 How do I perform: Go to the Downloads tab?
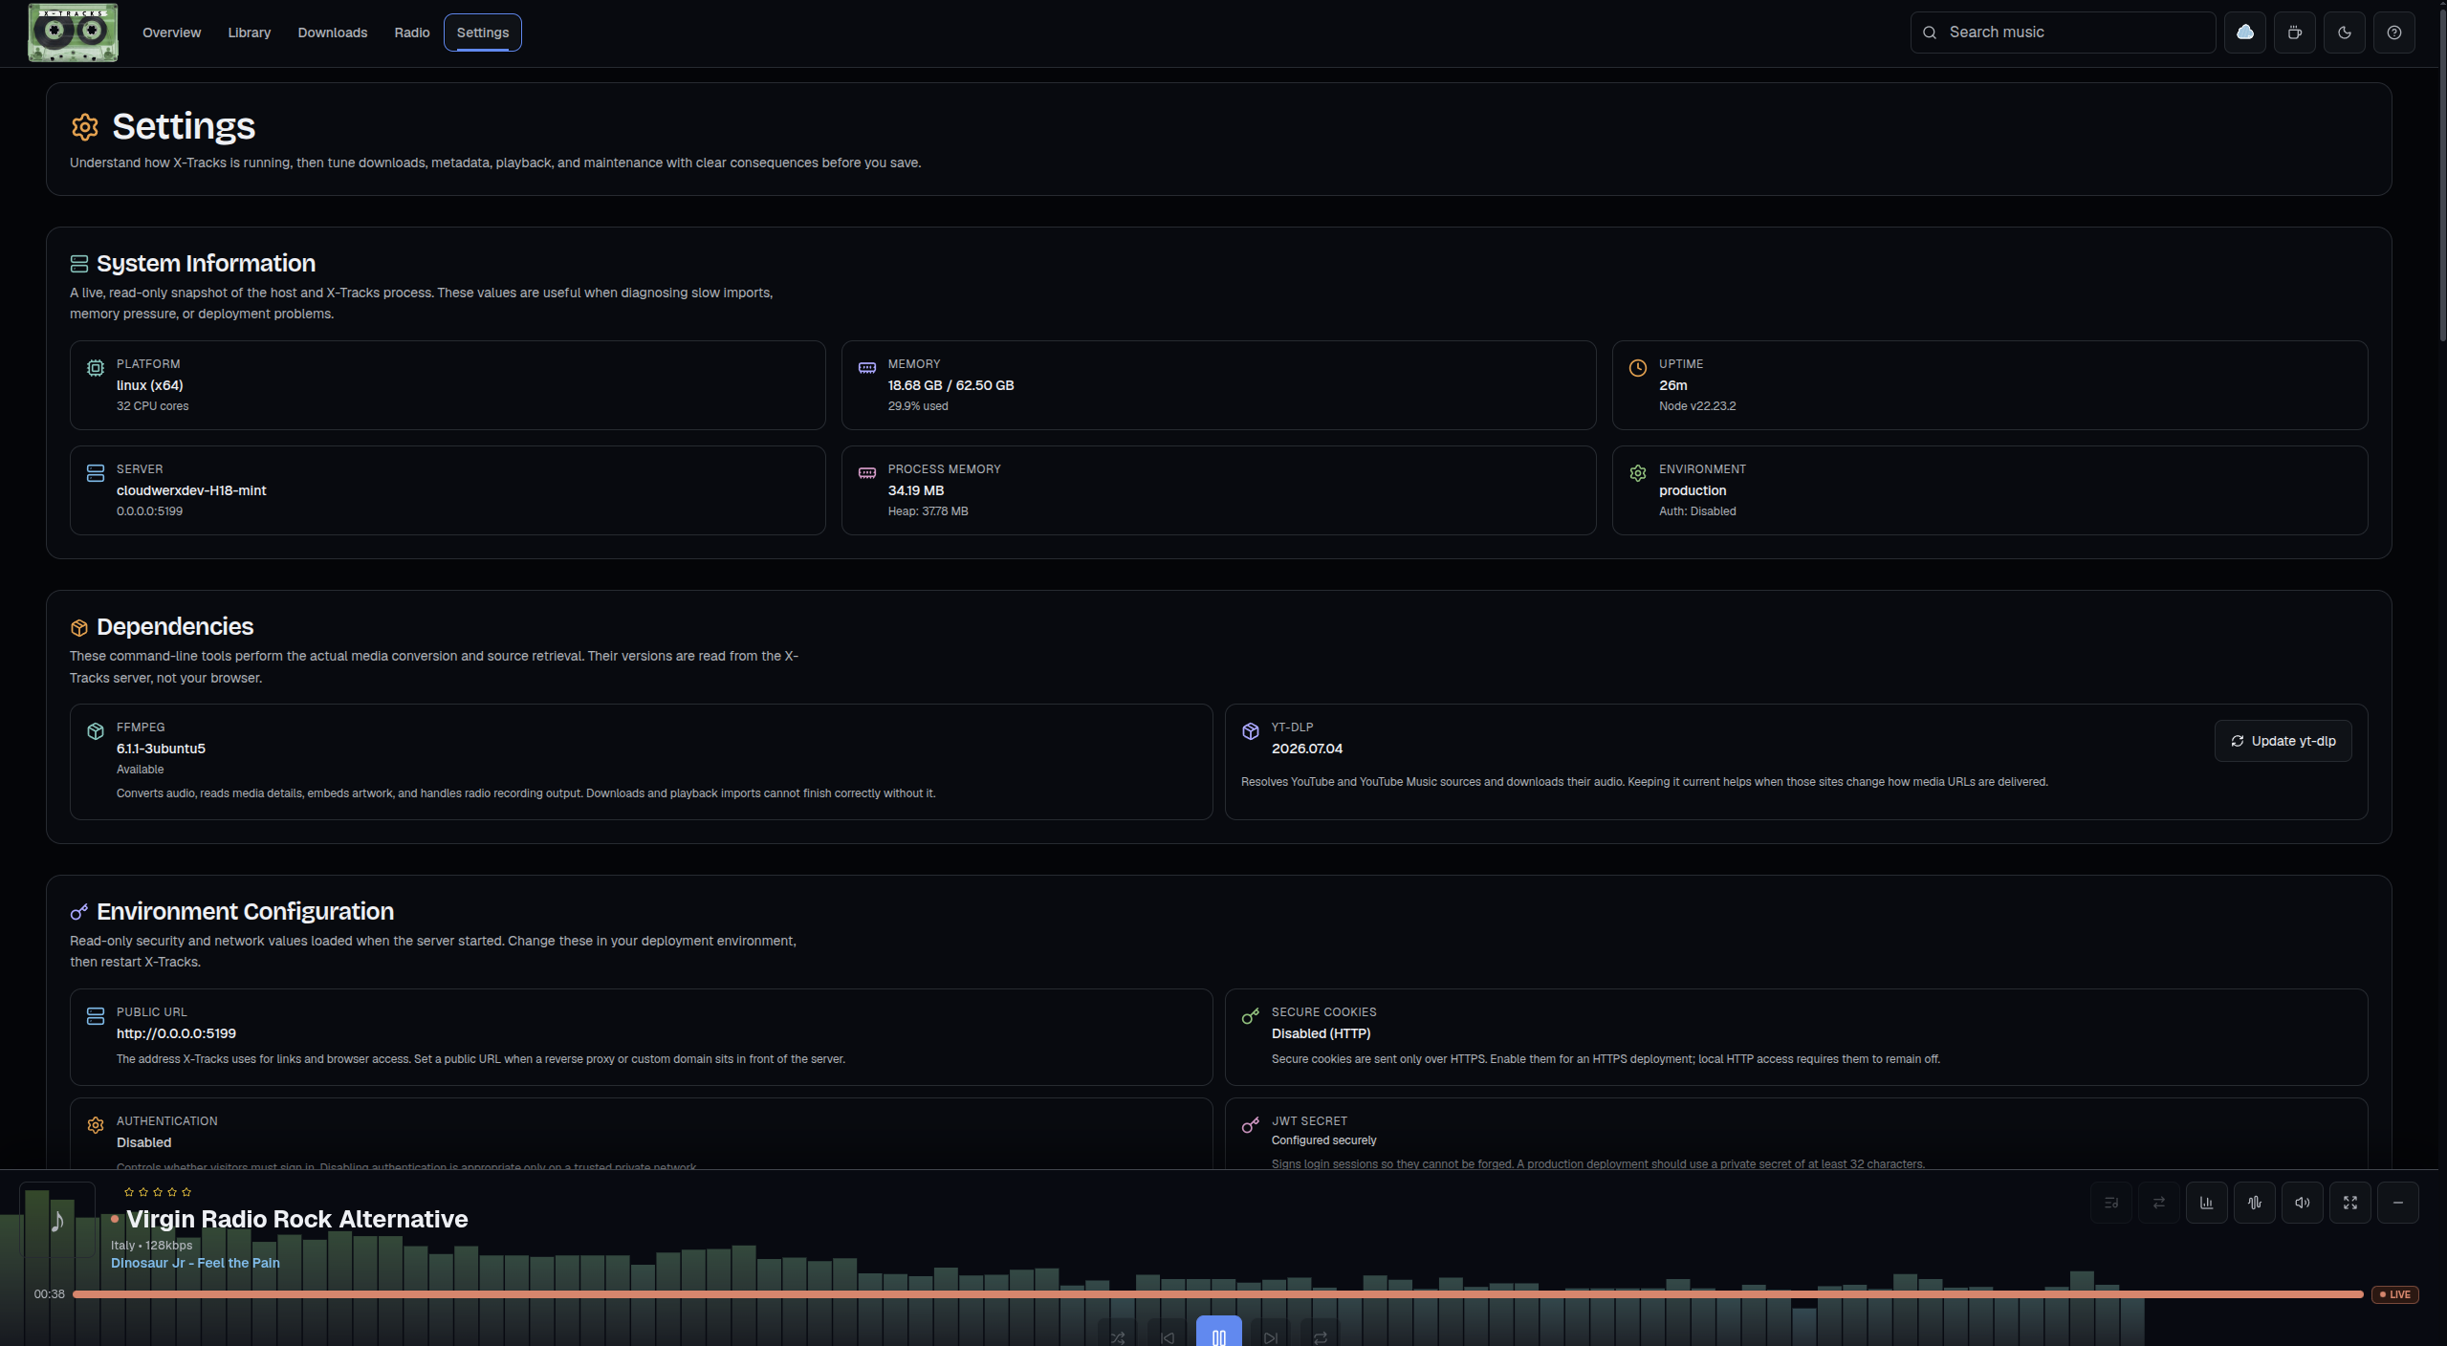tap(333, 33)
